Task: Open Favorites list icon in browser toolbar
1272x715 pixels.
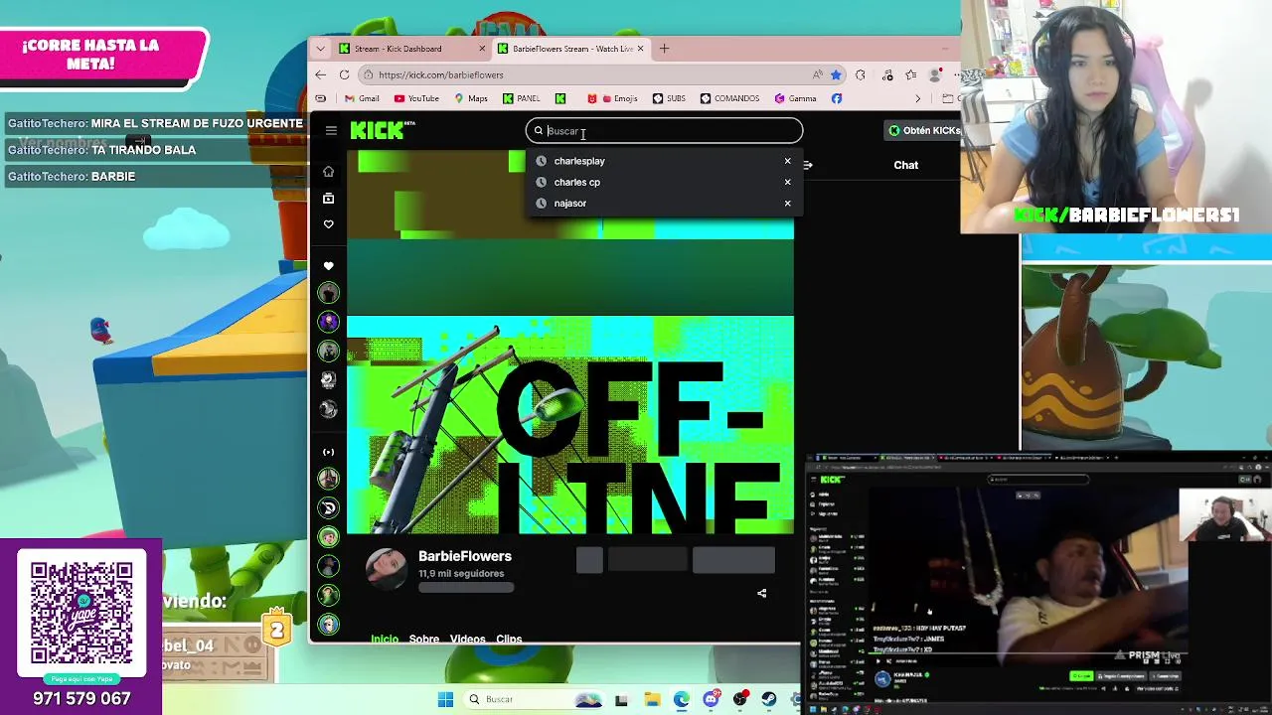Action: click(910, 74)
